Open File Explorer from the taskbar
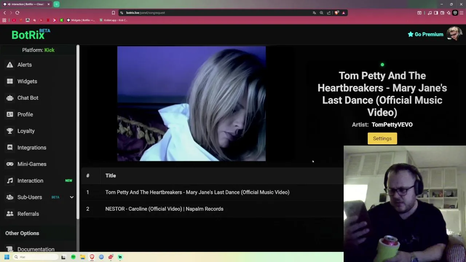The width and height of the screenshot is (466, 262). [x=83, y=257]
